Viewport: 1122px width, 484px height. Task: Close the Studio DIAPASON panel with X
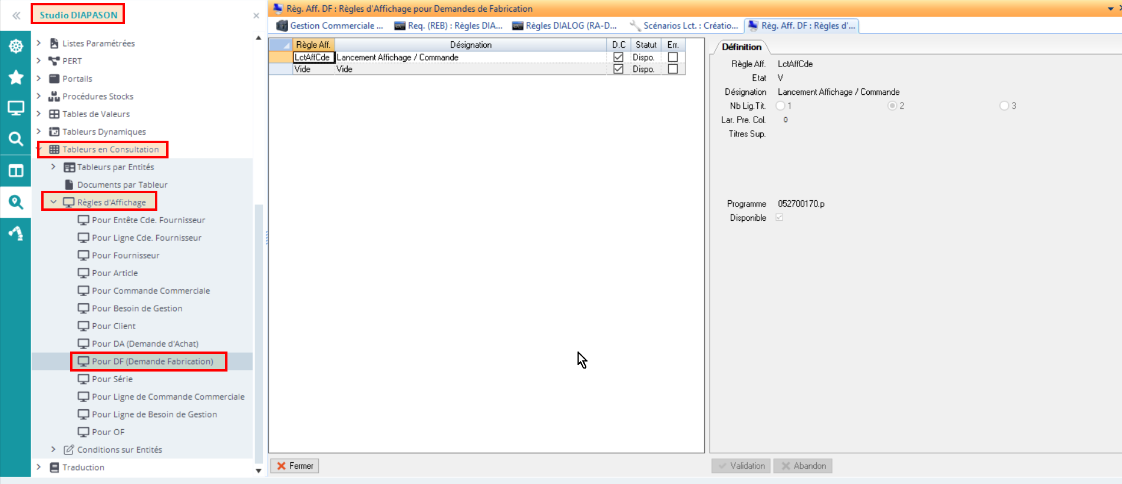pos(256,16)
